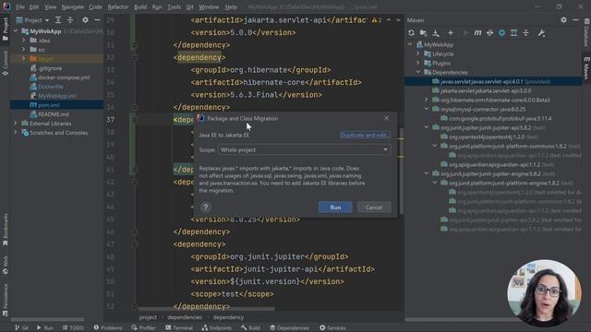Click Run in migration dialog
Image resolution: width=591 pixels, height=332 pixels.
(335, 207)
